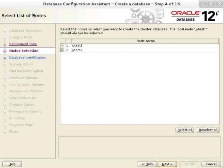Go to Database Identification step link
The image size is (223, 168).
click(28, 58)
